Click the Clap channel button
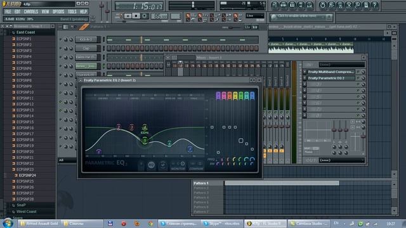Image resolution: width=406 pixels, height=228 pixels. tap(86, 48)
